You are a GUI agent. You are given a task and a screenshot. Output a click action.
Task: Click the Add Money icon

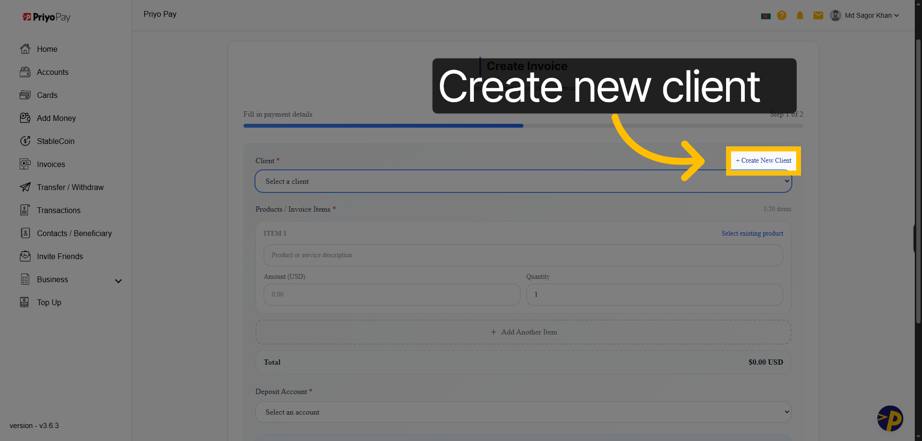pos(25,118)
